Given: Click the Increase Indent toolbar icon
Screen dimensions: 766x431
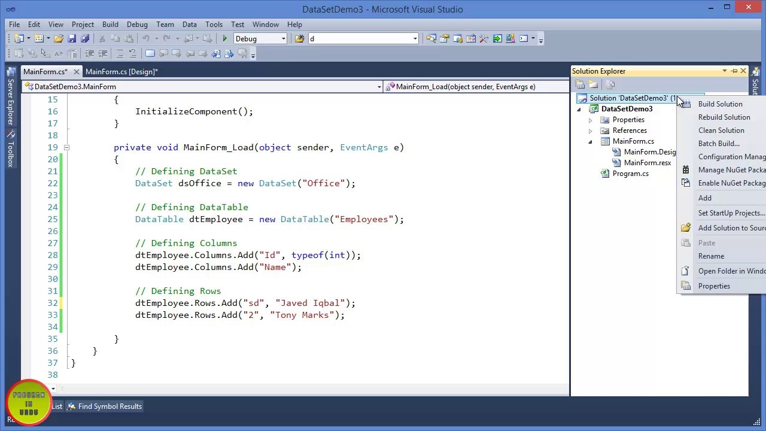Looking at the screenshot, I should 103,54.
